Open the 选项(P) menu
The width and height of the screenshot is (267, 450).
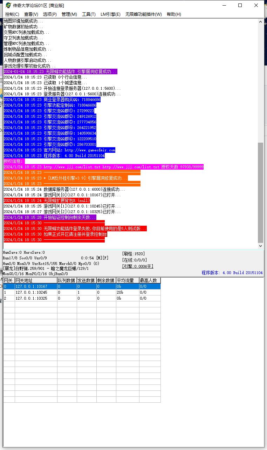tap(50, 14)
